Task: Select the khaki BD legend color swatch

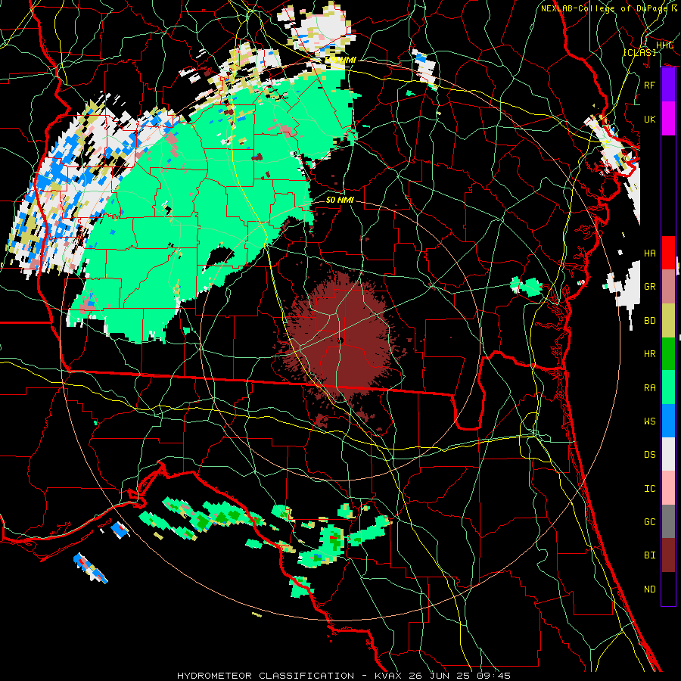Action: 668,320
